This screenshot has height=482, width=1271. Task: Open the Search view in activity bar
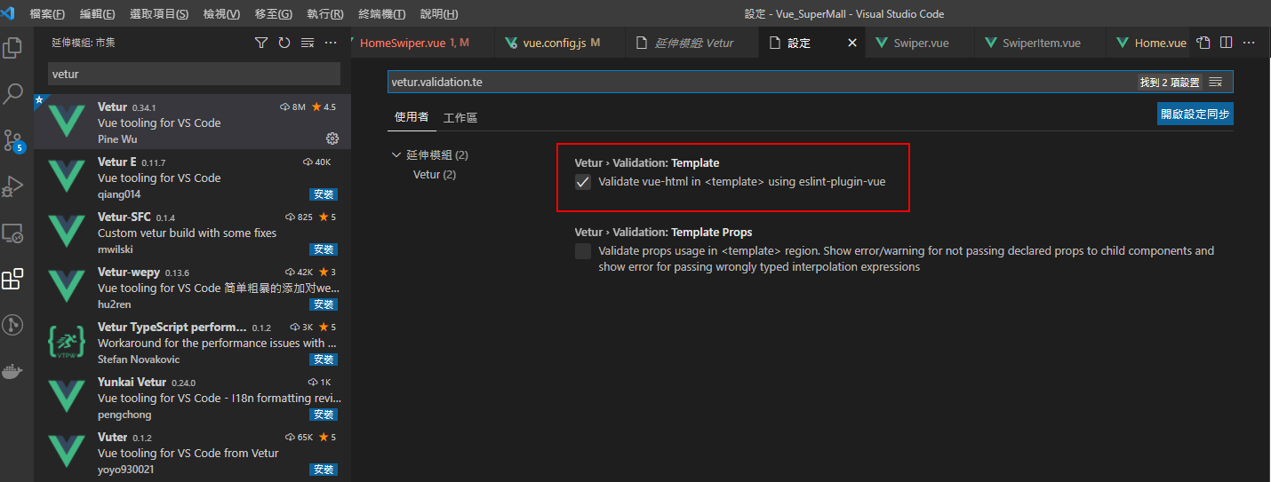(12, 93)
